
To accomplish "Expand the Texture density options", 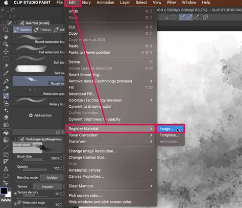I will point(15,194).
